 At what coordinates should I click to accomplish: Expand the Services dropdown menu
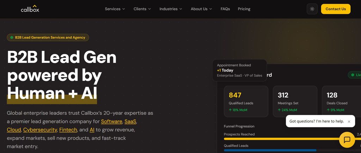pos(115,9)
